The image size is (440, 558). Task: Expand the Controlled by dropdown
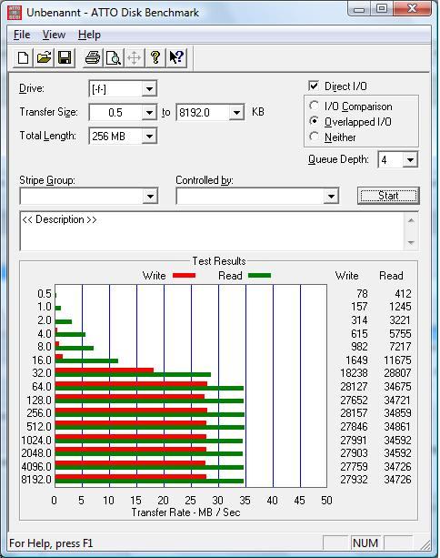coord(331,196)
